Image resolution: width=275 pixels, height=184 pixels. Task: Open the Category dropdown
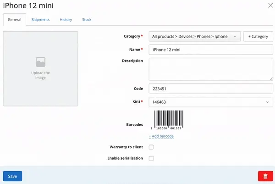(195, 36)
